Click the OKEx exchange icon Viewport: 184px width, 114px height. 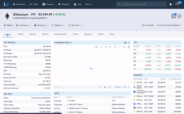click(x=135, y=104)
